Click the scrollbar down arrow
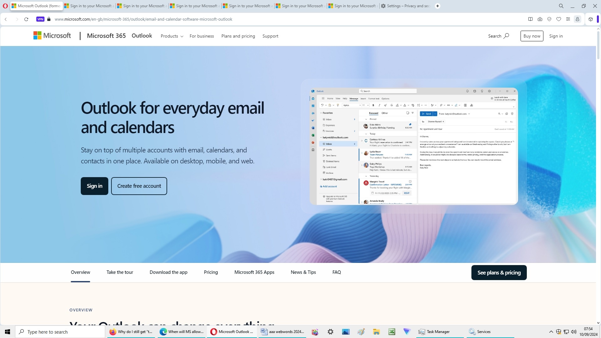This screenshot has width=601, height=338. pyautogui.click(x=598, y=323)
